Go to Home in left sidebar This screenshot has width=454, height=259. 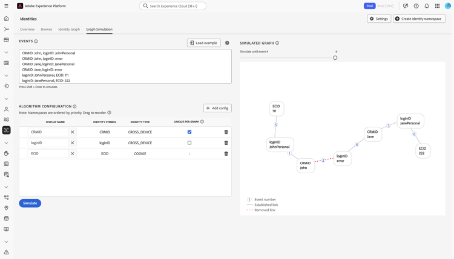(7, 19)
